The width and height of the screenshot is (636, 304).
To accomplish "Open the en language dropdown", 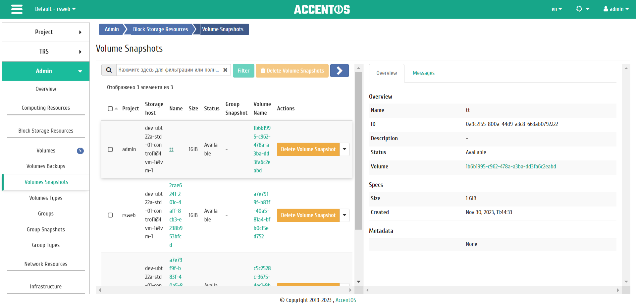I will (x=556, y=9).
